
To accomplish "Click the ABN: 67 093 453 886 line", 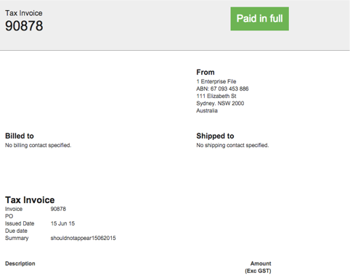I will point(222,88).
